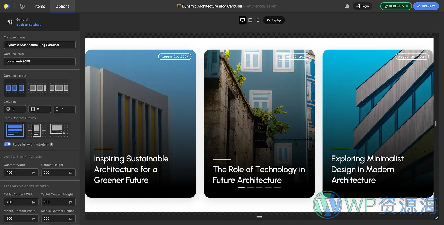Image resolution: width=444 pixels, height=225 pixels.
Task: Open Inspiring Sustainable Architecture card
Action: pyautogui.click(x=141, y=124)
